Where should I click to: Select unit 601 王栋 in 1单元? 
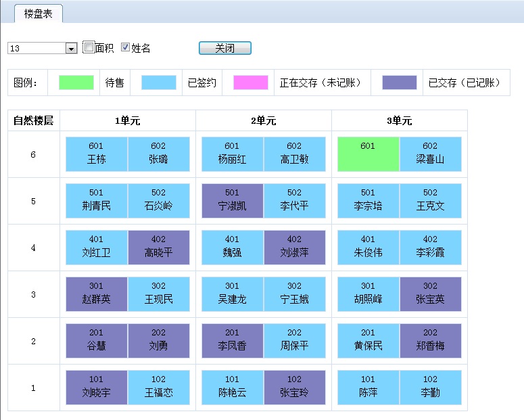[97, 154]
